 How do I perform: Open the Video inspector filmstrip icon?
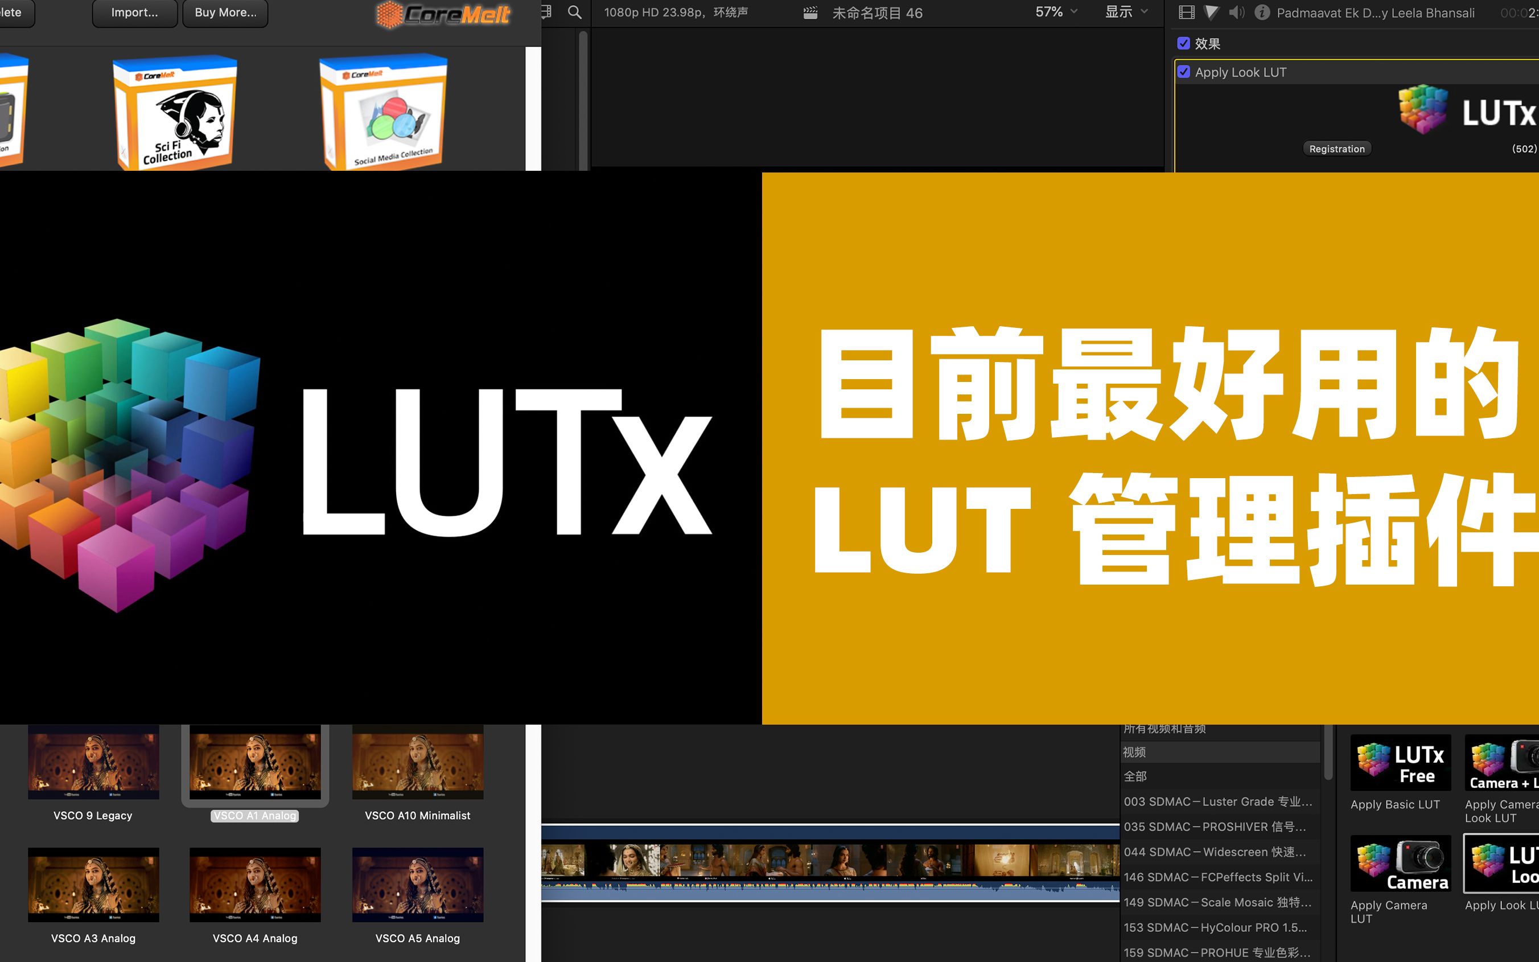(1186, 12)
